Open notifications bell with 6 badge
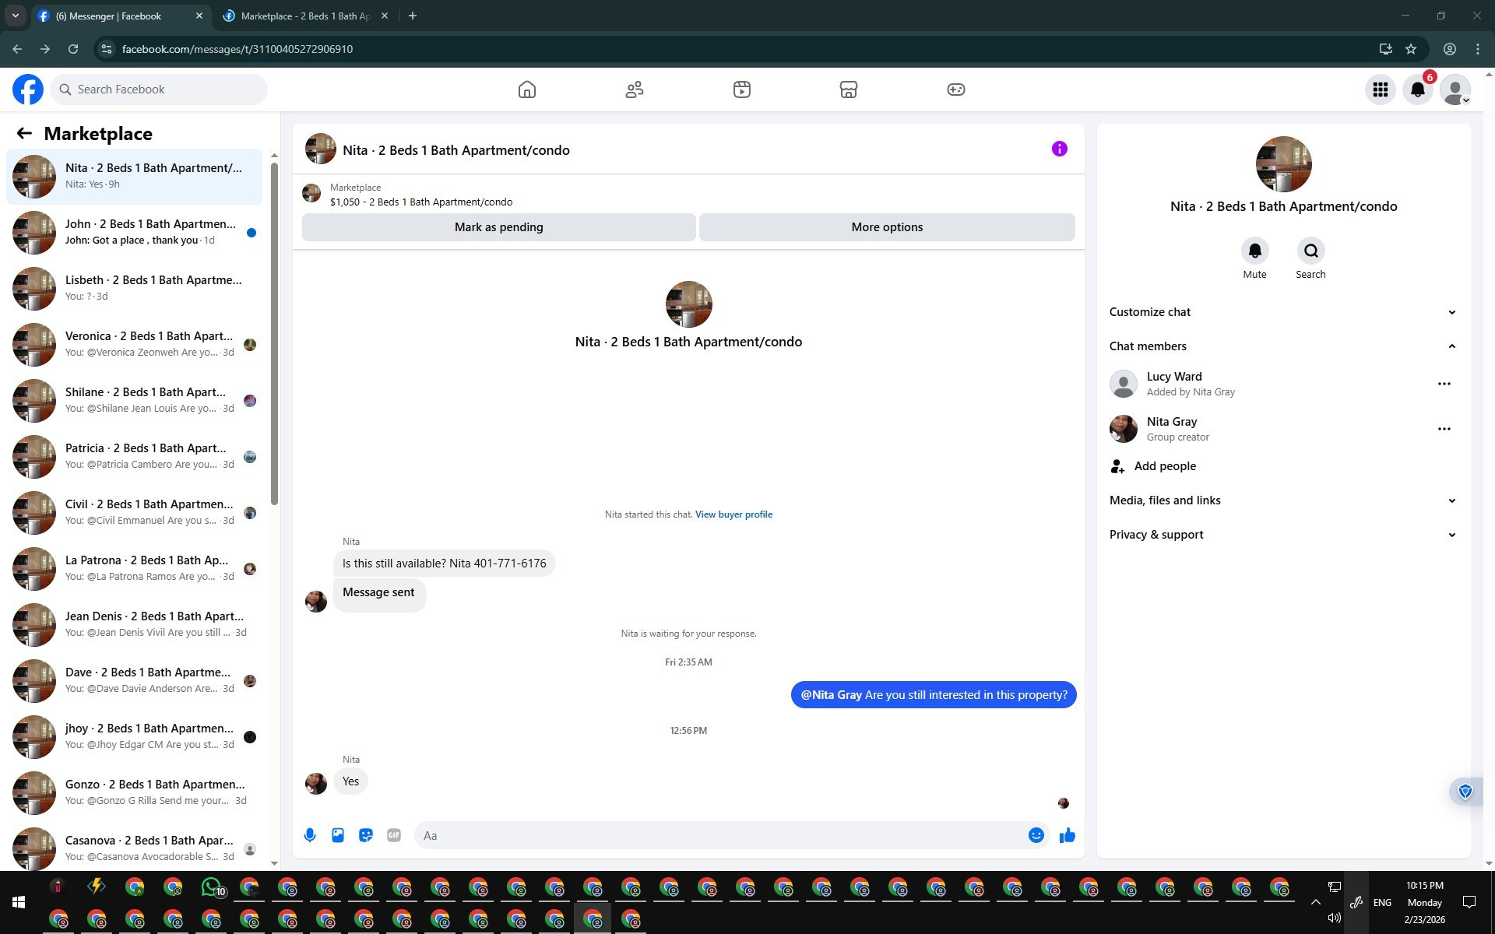 (x=1417, y=90)
